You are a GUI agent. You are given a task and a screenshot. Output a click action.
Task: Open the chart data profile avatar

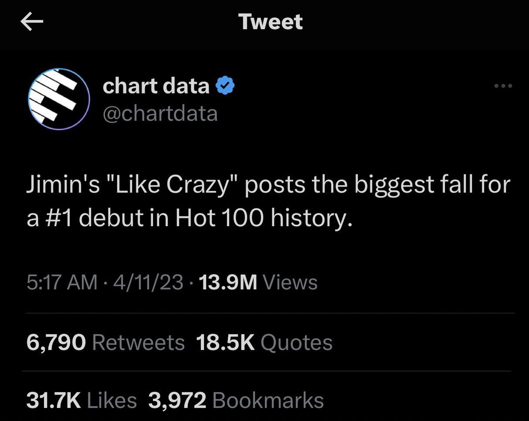(59, 98)
